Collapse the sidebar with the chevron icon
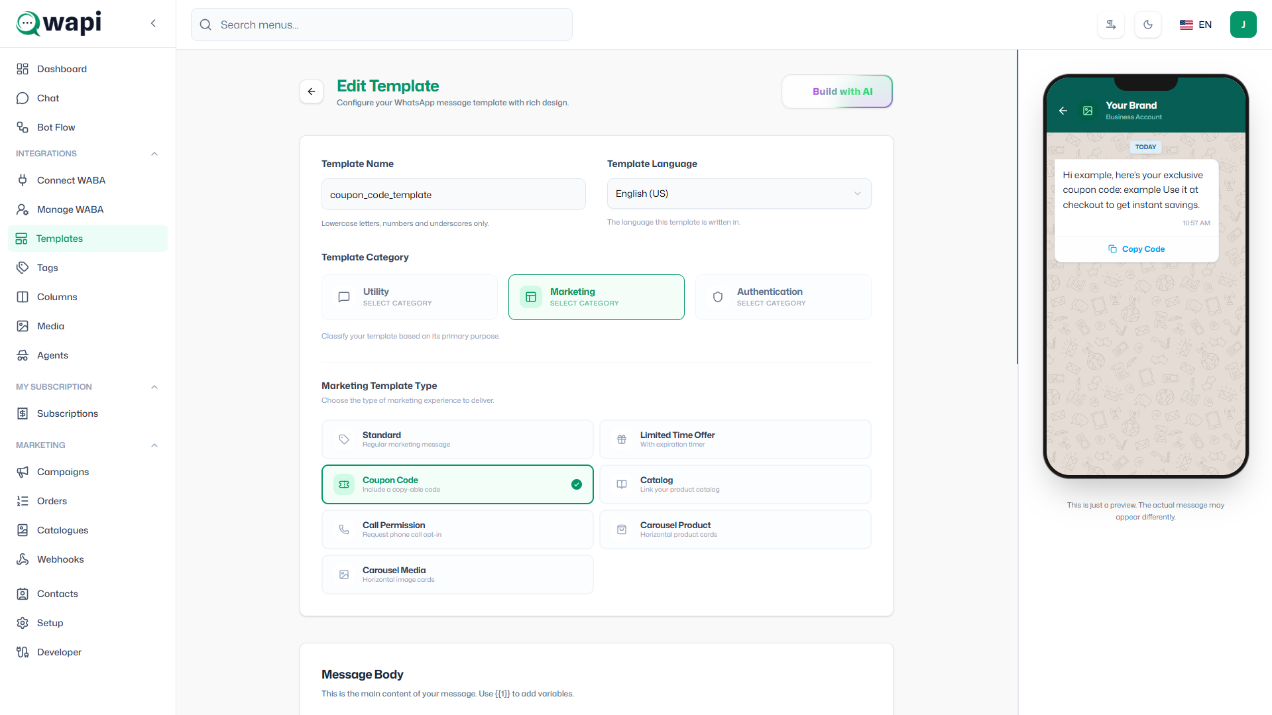This screenshot has width=1272, height=715. (153, 24)
